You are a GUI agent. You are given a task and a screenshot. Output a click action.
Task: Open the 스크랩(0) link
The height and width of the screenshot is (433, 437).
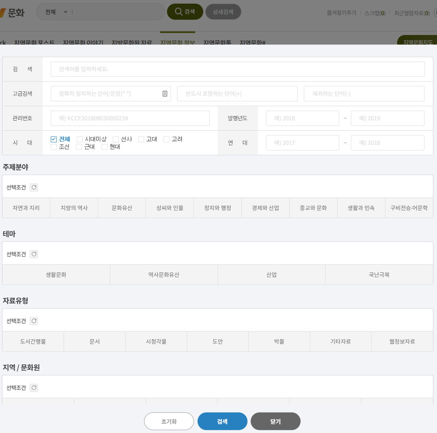pos(375,13)
